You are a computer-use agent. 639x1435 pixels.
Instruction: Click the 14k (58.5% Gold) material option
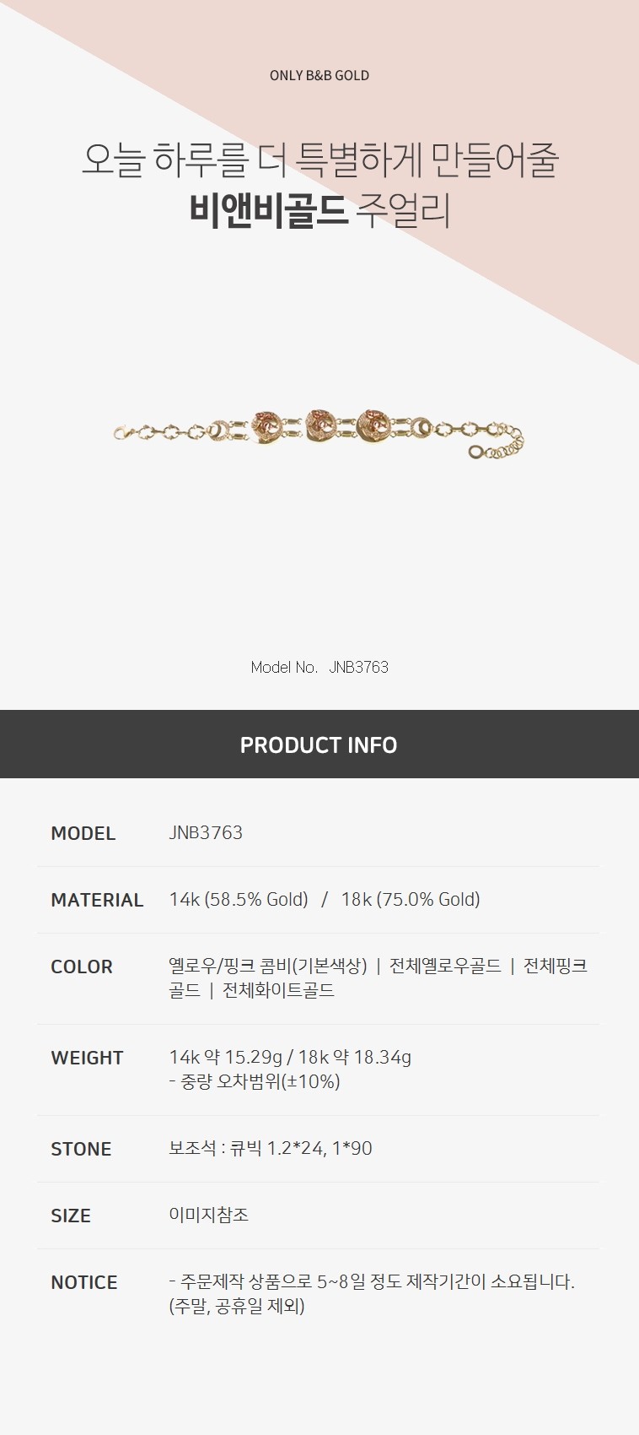click(239, 899)
